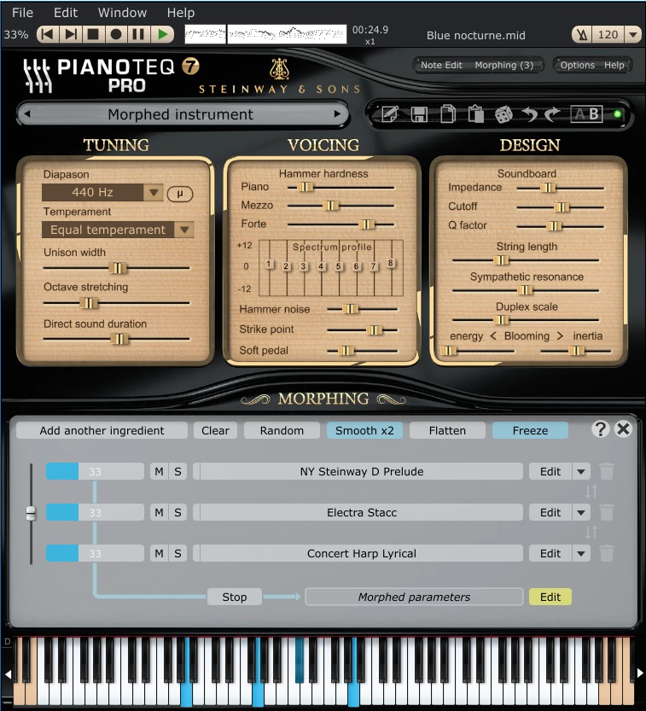Click the green MIDI activity indicator
The image size is (646, 711).
click(617, 114)
